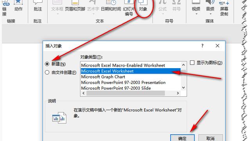Click the object list scroll down arrow
This screenshot has height=141, width=250.
click(x=183, y=88)
